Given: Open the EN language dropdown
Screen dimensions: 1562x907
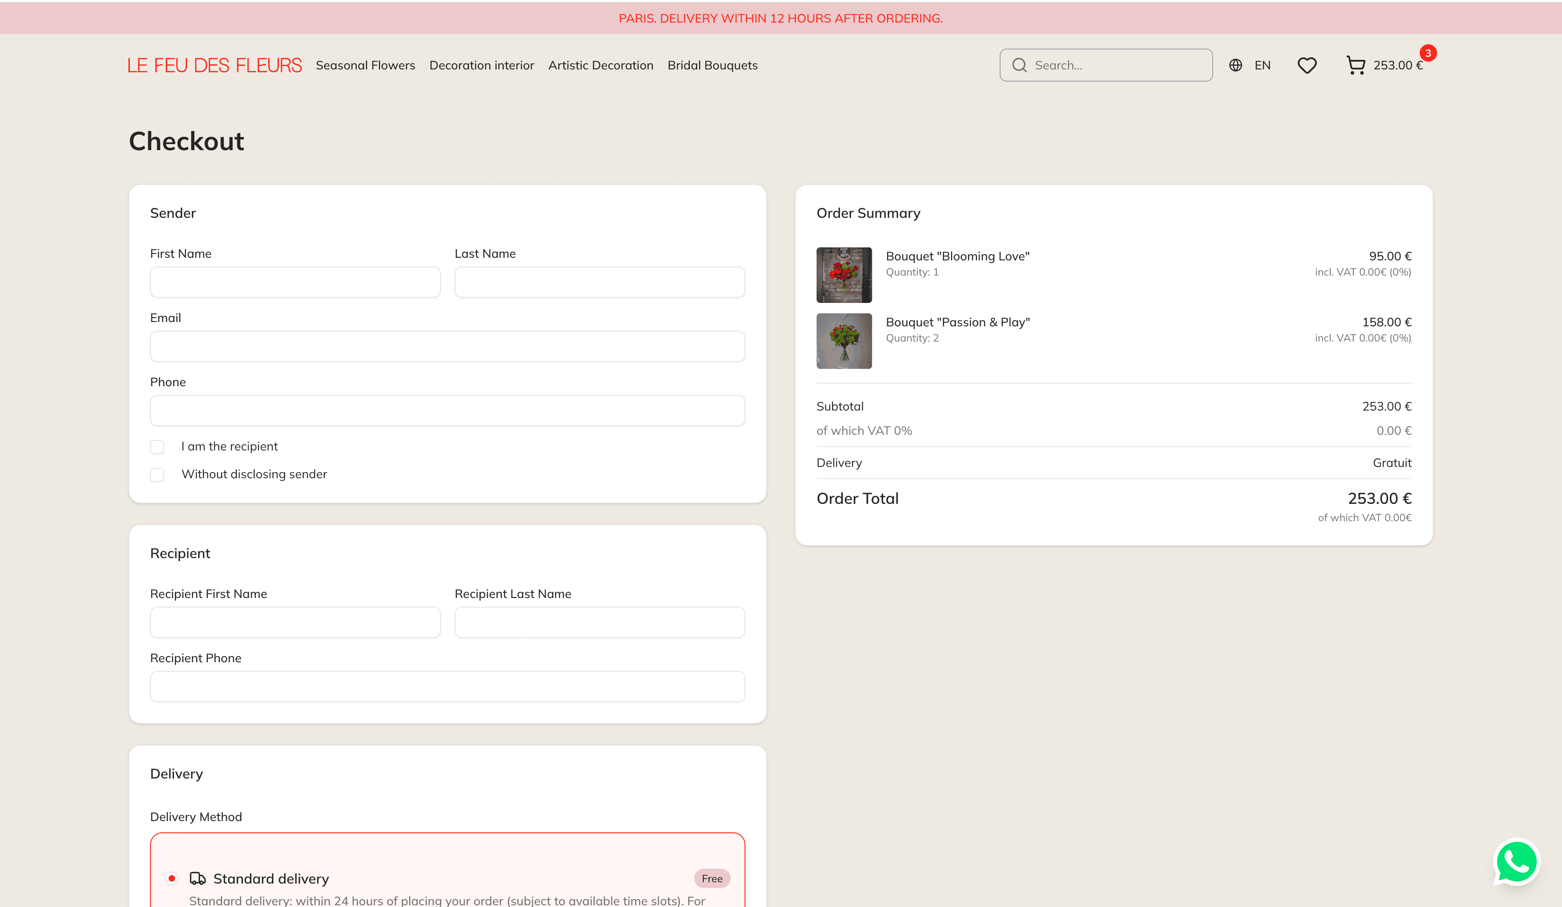Looking at the screenshot, I should (1262, 65).
